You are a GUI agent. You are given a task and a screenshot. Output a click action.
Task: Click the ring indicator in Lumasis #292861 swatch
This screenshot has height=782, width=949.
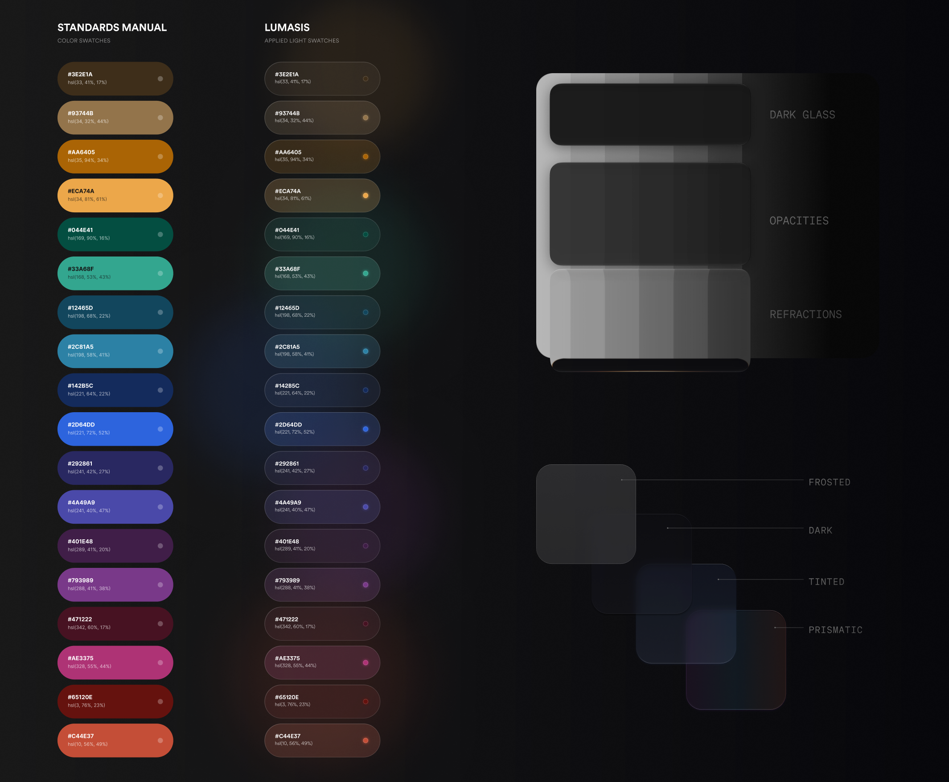click(x=366, y=468)
